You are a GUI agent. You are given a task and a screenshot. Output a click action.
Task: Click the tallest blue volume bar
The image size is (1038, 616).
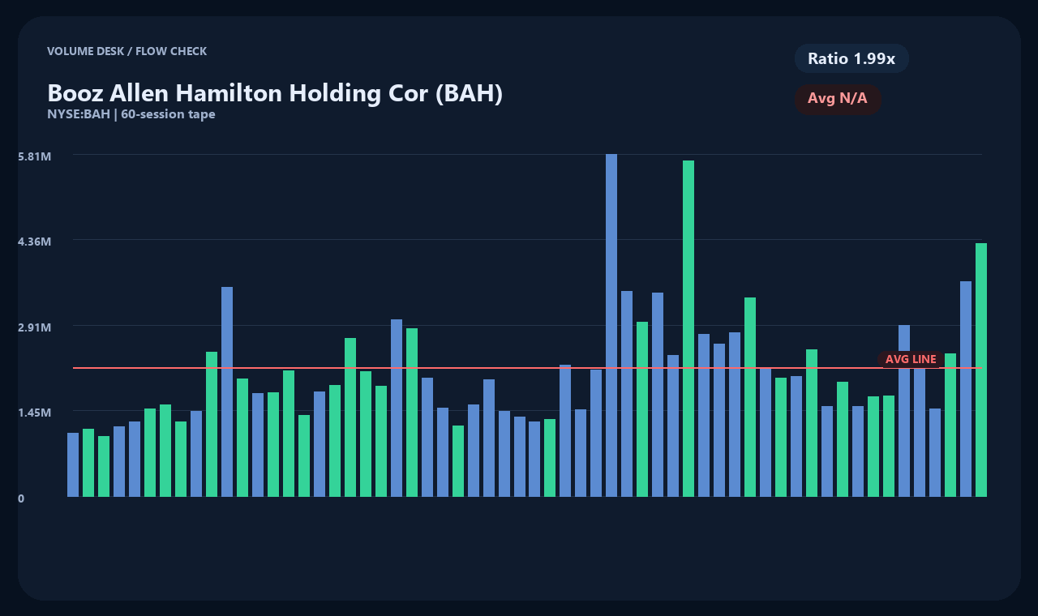click(611, 325)
